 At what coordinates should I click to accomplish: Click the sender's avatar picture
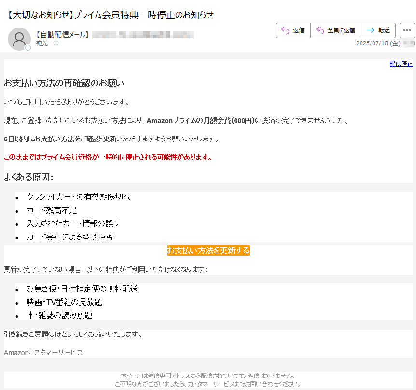point(19,39)
